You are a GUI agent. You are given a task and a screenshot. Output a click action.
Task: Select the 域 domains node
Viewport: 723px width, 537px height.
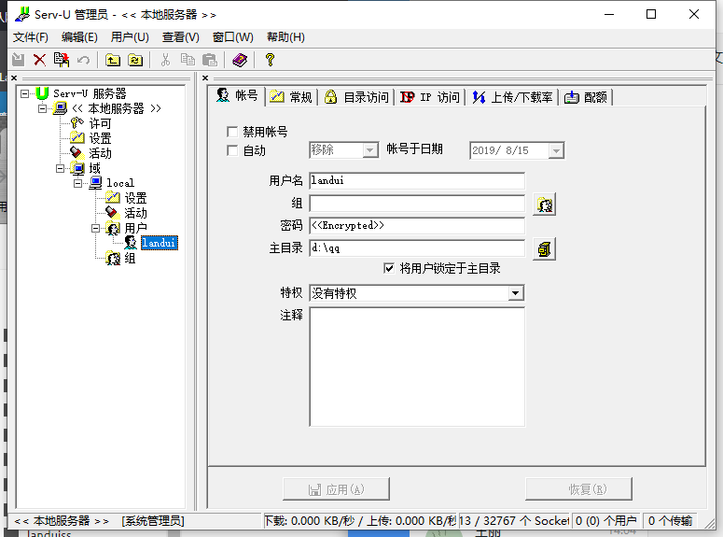coord(94,168)
